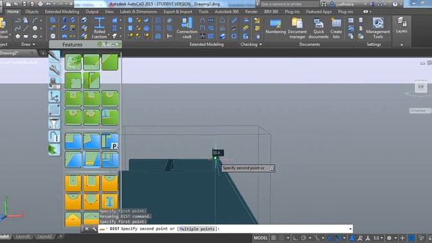This screenshot has height=243, width=432.
Task: Toggle grid display in status bar
Action: (273, 238)
